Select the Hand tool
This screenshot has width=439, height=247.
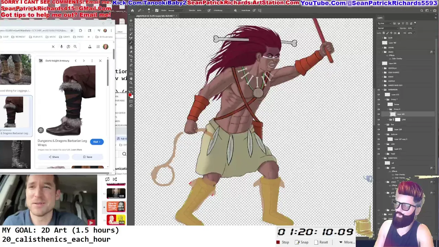pos(131,78)
